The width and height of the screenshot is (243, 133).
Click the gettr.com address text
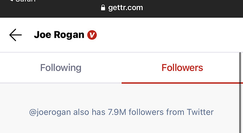click(x=125, y=8)
